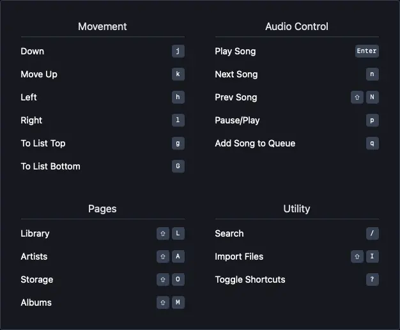Screen dimensions: 400x330
Task: Click the capital 'G' key for List Bottom
Action: [x=178, y=166]
